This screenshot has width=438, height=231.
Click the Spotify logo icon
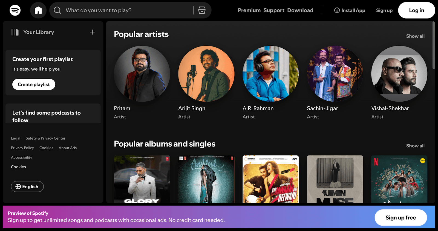pos(15,10)
